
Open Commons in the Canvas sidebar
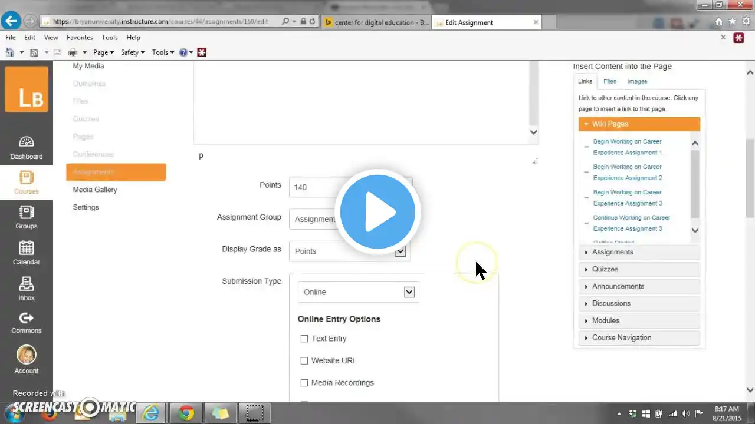(27, 323)
